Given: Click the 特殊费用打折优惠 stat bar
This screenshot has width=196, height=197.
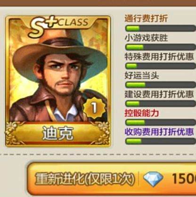Looking at the screenshot, I should pyautogui.click(x=161, y=66).
